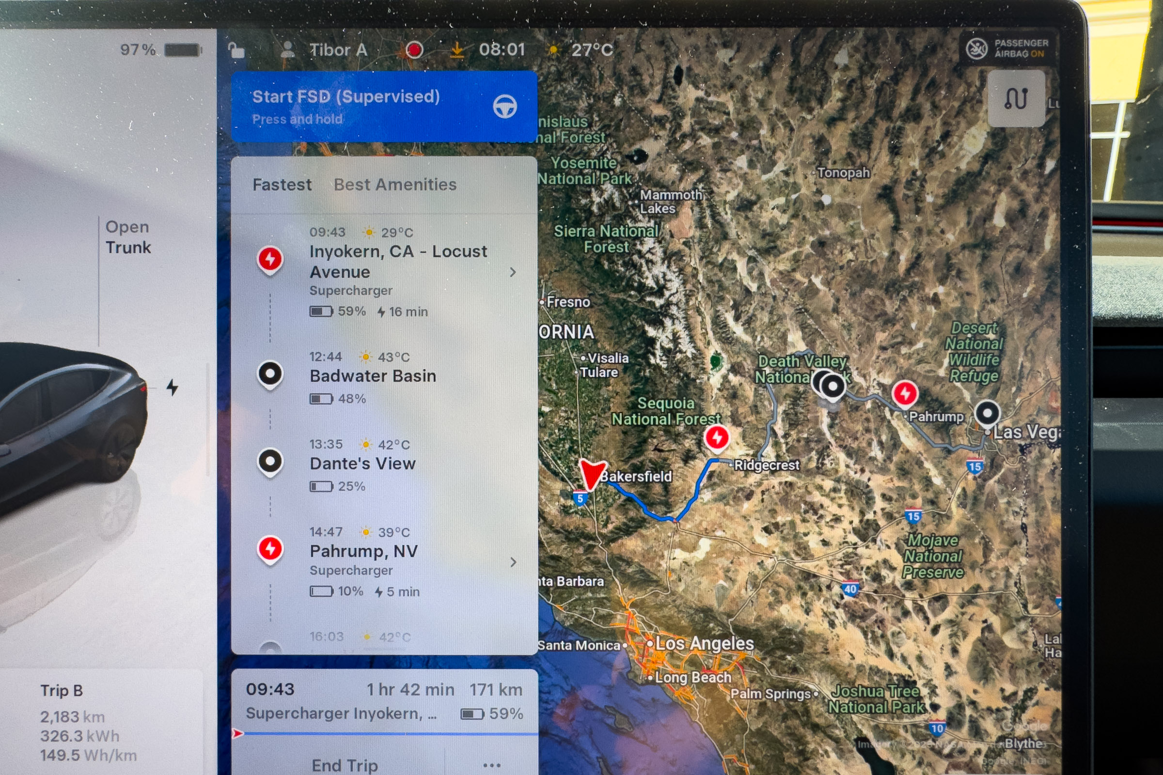Screen dimensions: 1163x775
Task: Select the Pahrump Supercharger pin in list
Action: click(270, 550)
